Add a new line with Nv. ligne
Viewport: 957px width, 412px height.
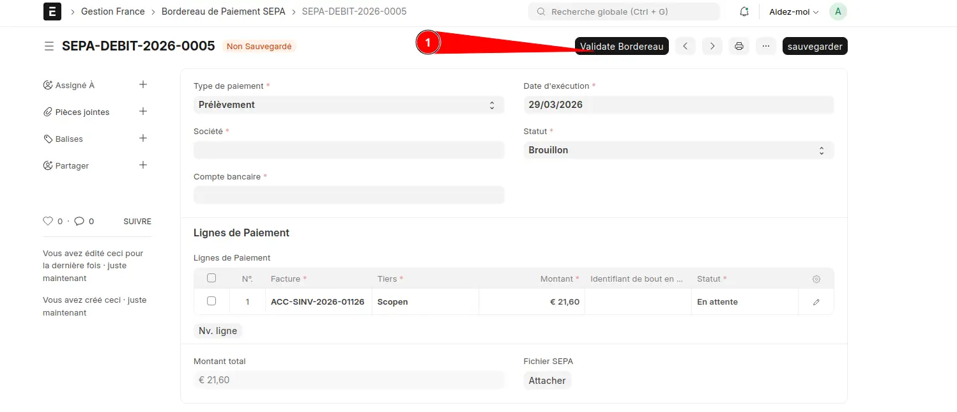[x=218, y=331]
